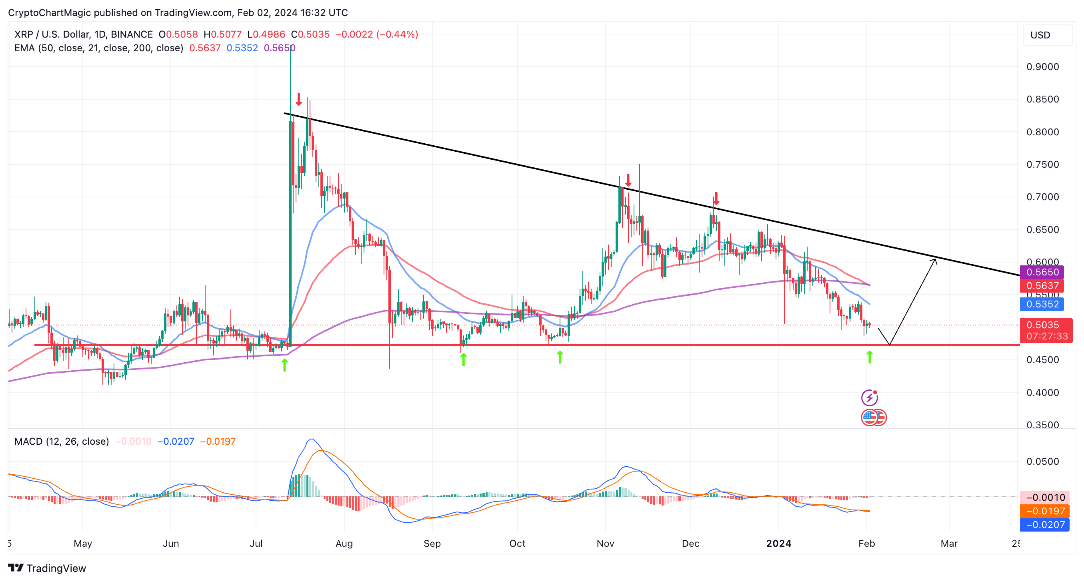Click the high price H0.5077 in header

(223, 34)
